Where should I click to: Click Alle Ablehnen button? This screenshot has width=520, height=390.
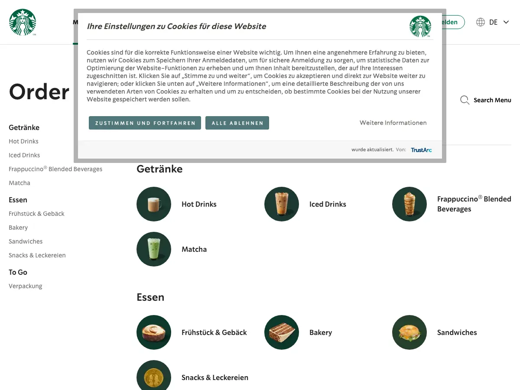(237, 123)
